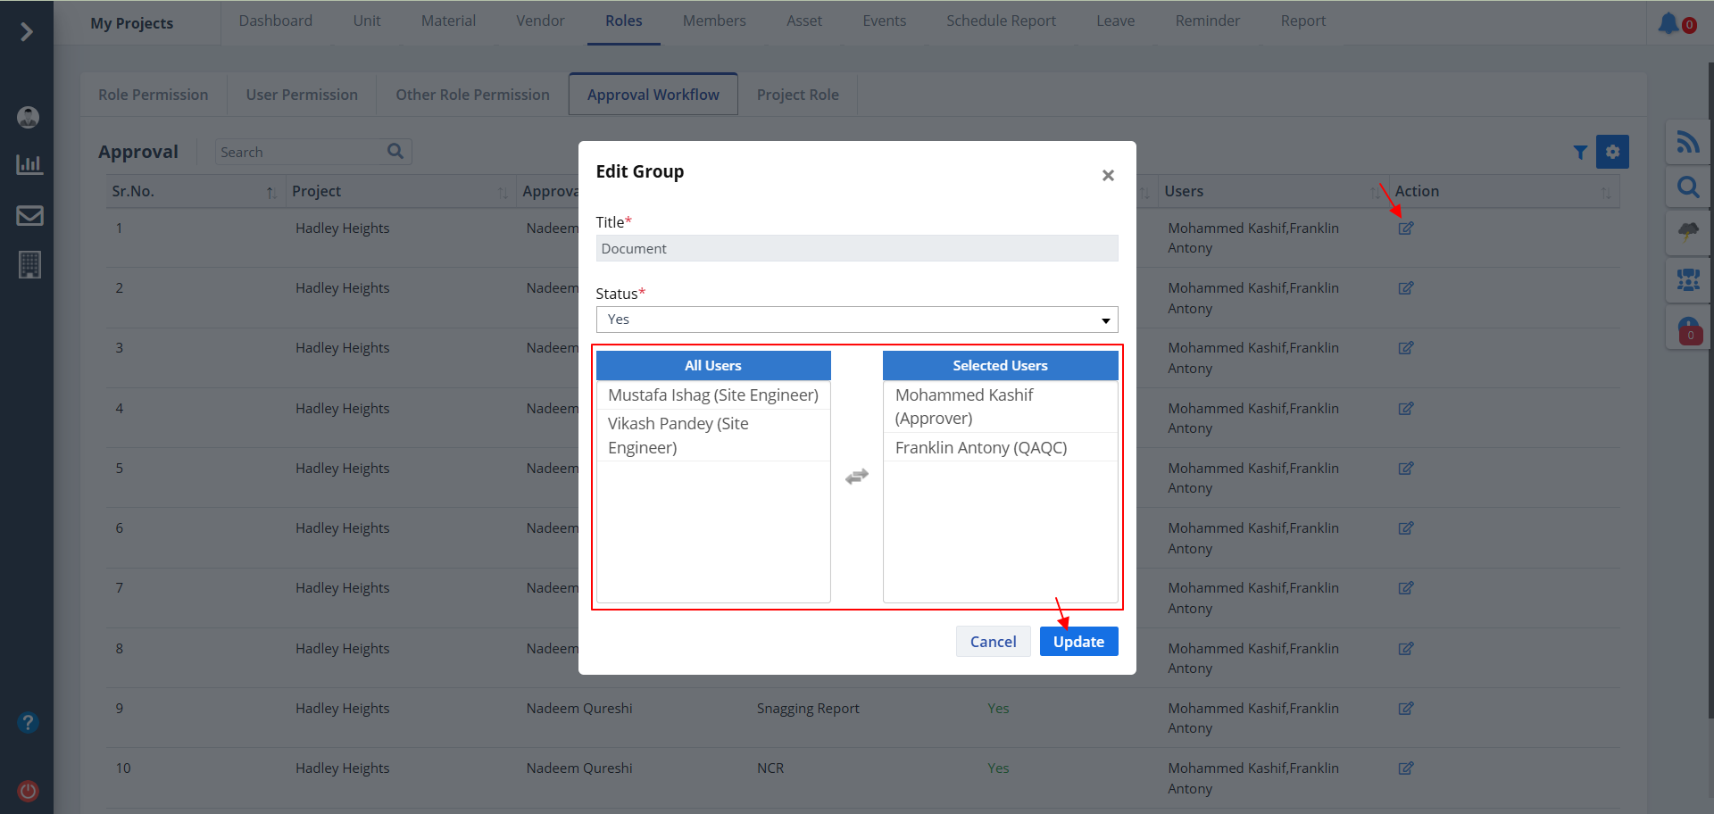
Task: Click the help question mark icon
Action: pyautogui.click(x=29, y=722)
